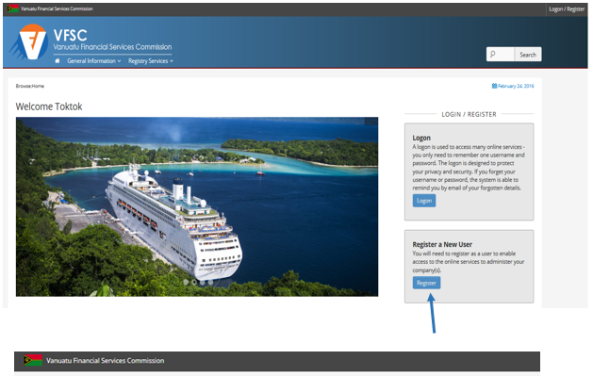This screenshot has width=593, height=376.
Task: Click the magnifier icon in search box
Action: [x=492, y=55]
